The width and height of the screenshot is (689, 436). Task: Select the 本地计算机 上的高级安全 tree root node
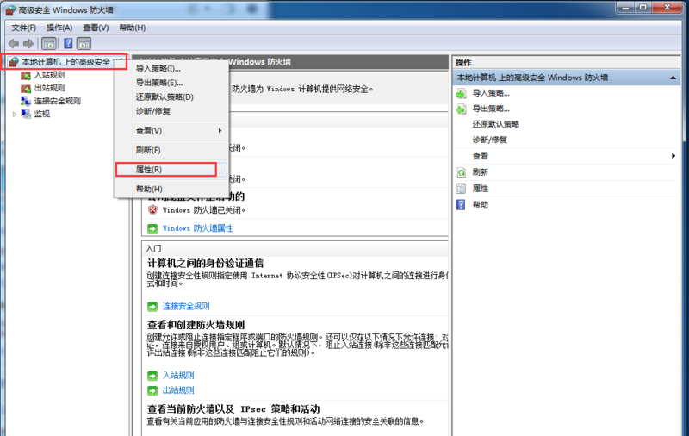(x=66, y=62)
